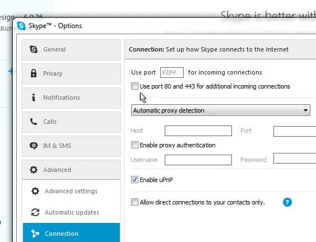
Task: Enable proxy authentication checkbox
Action: [x=134, y=145]
